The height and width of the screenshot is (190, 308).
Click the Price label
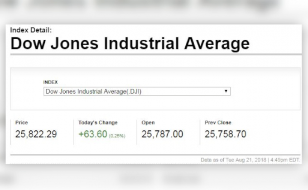[21, 123]
